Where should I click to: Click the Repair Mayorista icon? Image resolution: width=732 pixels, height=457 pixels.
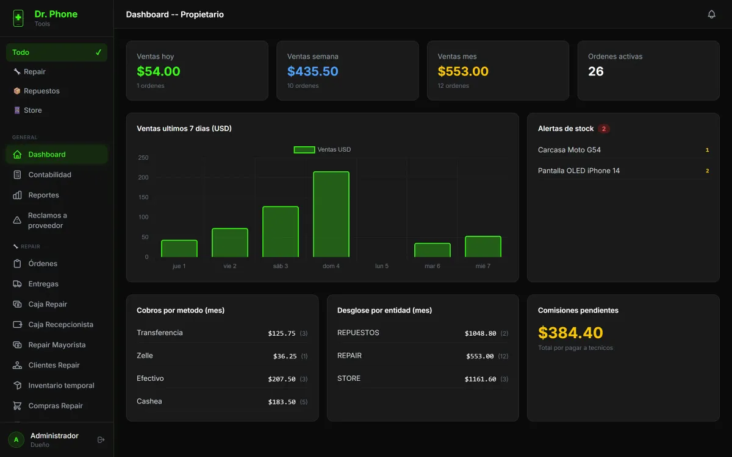(x=17, y=345)
